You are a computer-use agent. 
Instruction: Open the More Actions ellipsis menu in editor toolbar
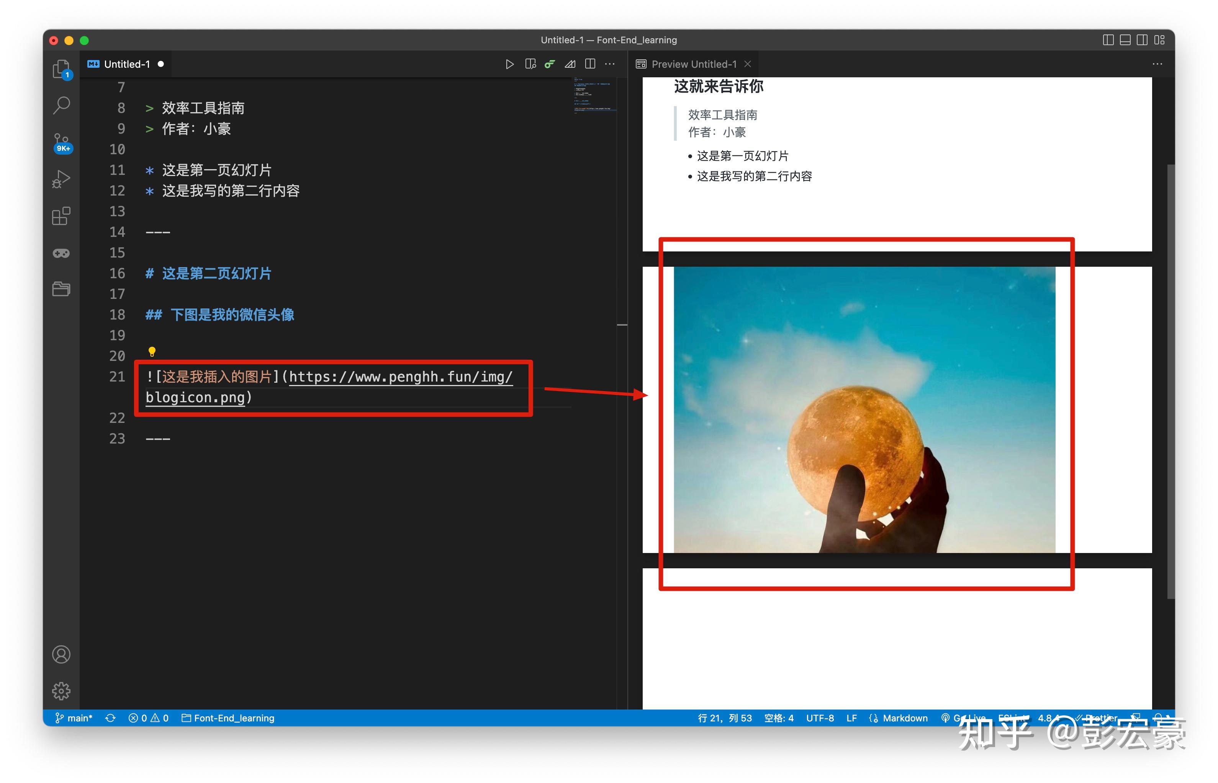click(609, 64)
